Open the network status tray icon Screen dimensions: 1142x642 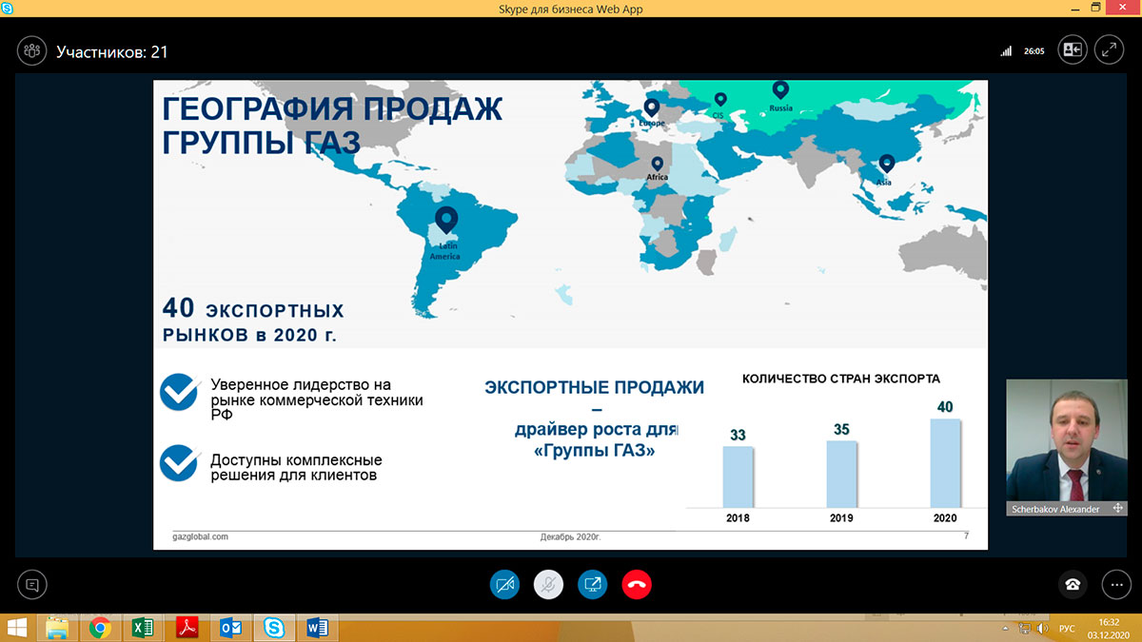click(x=1025, y=629)
